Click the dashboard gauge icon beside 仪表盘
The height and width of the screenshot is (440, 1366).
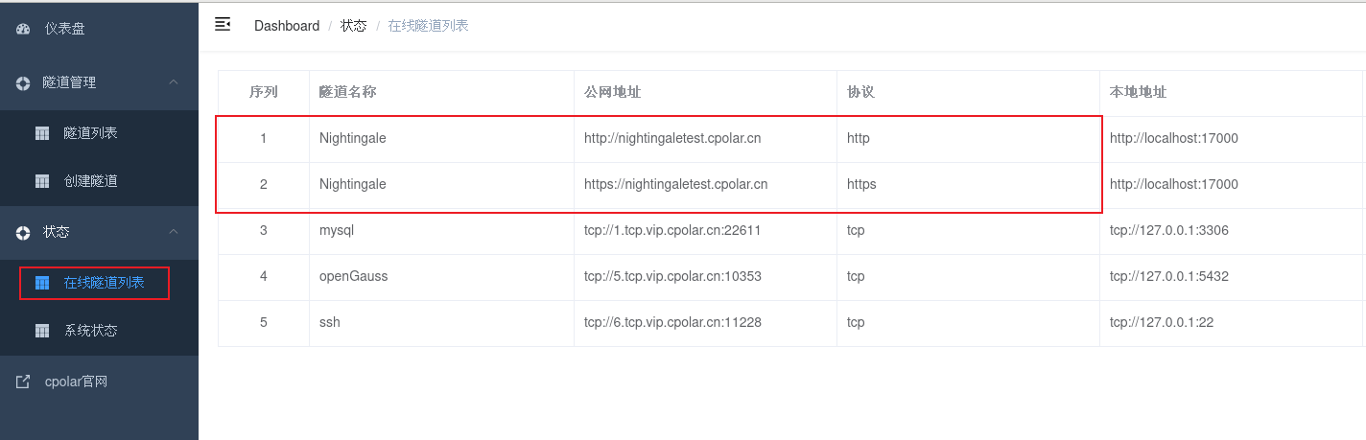click(x=23, y=29)
